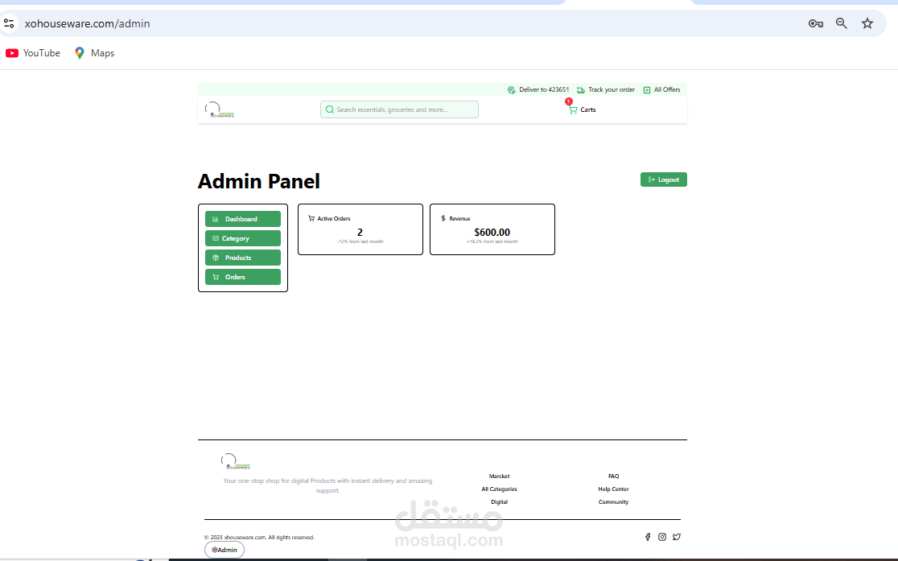Open the Track your order link
898x561 pixels.
pos(606,89)
